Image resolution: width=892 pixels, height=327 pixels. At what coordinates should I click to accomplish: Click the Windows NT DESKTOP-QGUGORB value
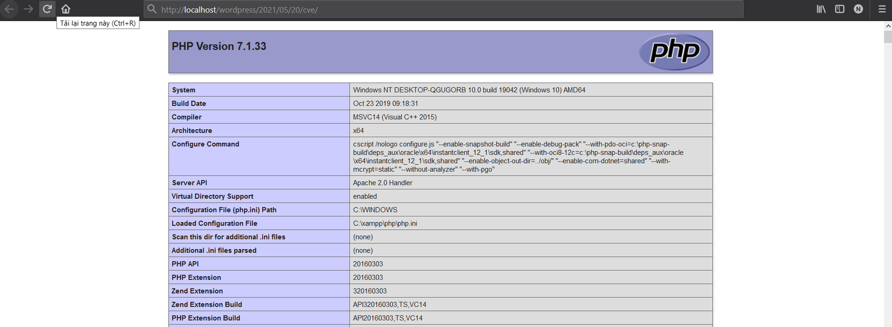pyautogui.click(x=469, y=90)
